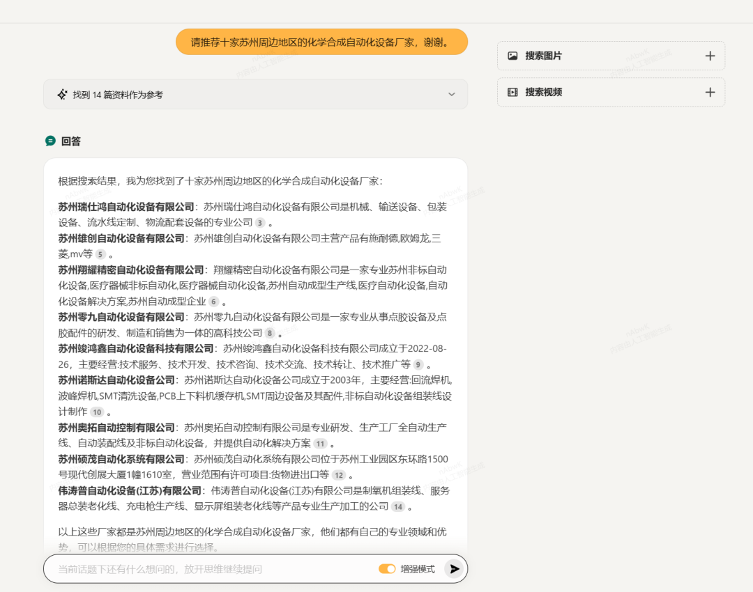Click the sparkle icon beside 找到 14 篇资料
The width and height of the screenshot is (753, 592).
point(63,95)
